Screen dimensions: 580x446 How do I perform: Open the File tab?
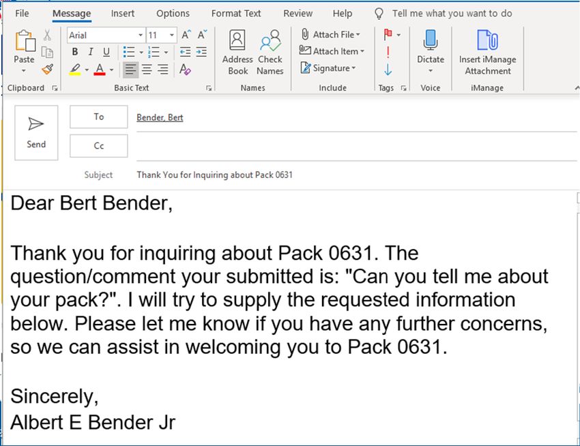click(x=22, y=14)
